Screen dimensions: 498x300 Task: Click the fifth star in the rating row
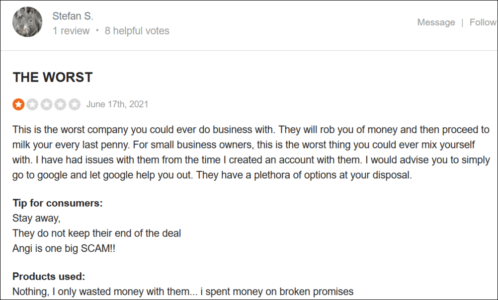pos(75,104)
